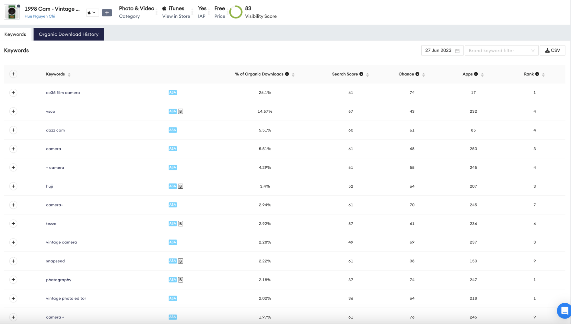This screenshot has height=324, width=571.
Task: Sort by the Rank column arrows
Action: pyautogui.click(x=543, y=74)
